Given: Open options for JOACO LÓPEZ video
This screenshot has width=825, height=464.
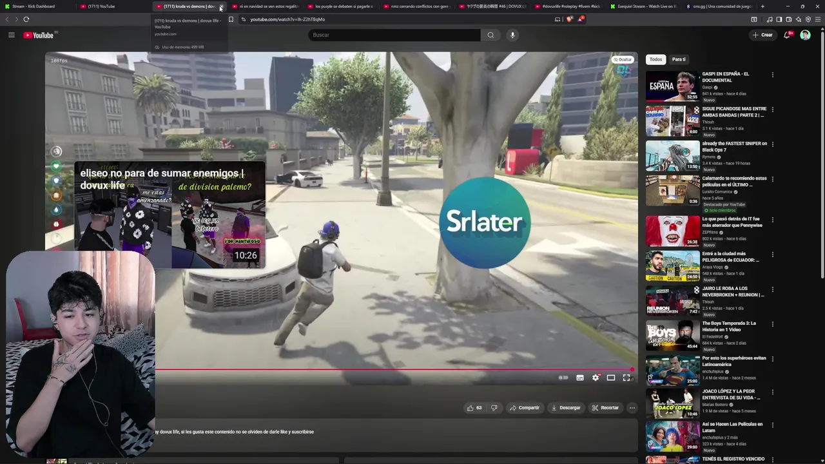Looking at the screenshot, I should 772,392.
